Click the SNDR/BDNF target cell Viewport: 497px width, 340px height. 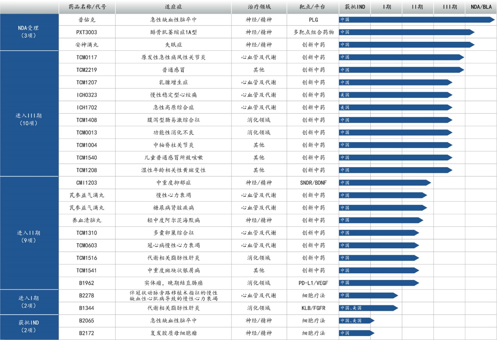tap(313, 183)
